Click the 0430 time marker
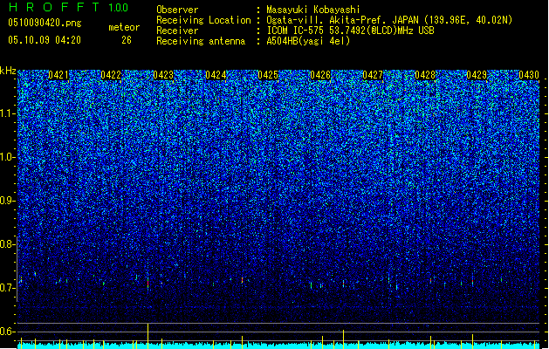The width and height of the screenshot is (549, 349). (529, 75)
